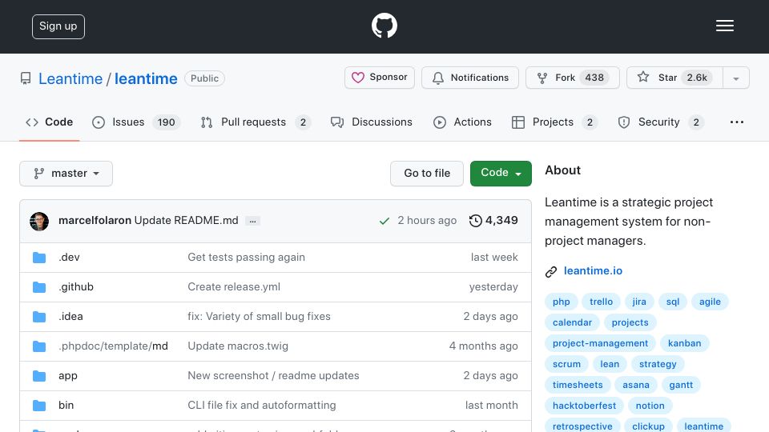Open 'CLI file fix and autoformatting' commit
Viewport: 769px width, 432px height.
tap(262, 405)
